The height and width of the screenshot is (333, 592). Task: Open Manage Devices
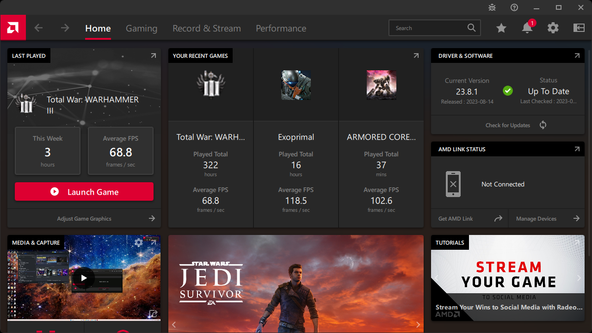tap(536, 219)
